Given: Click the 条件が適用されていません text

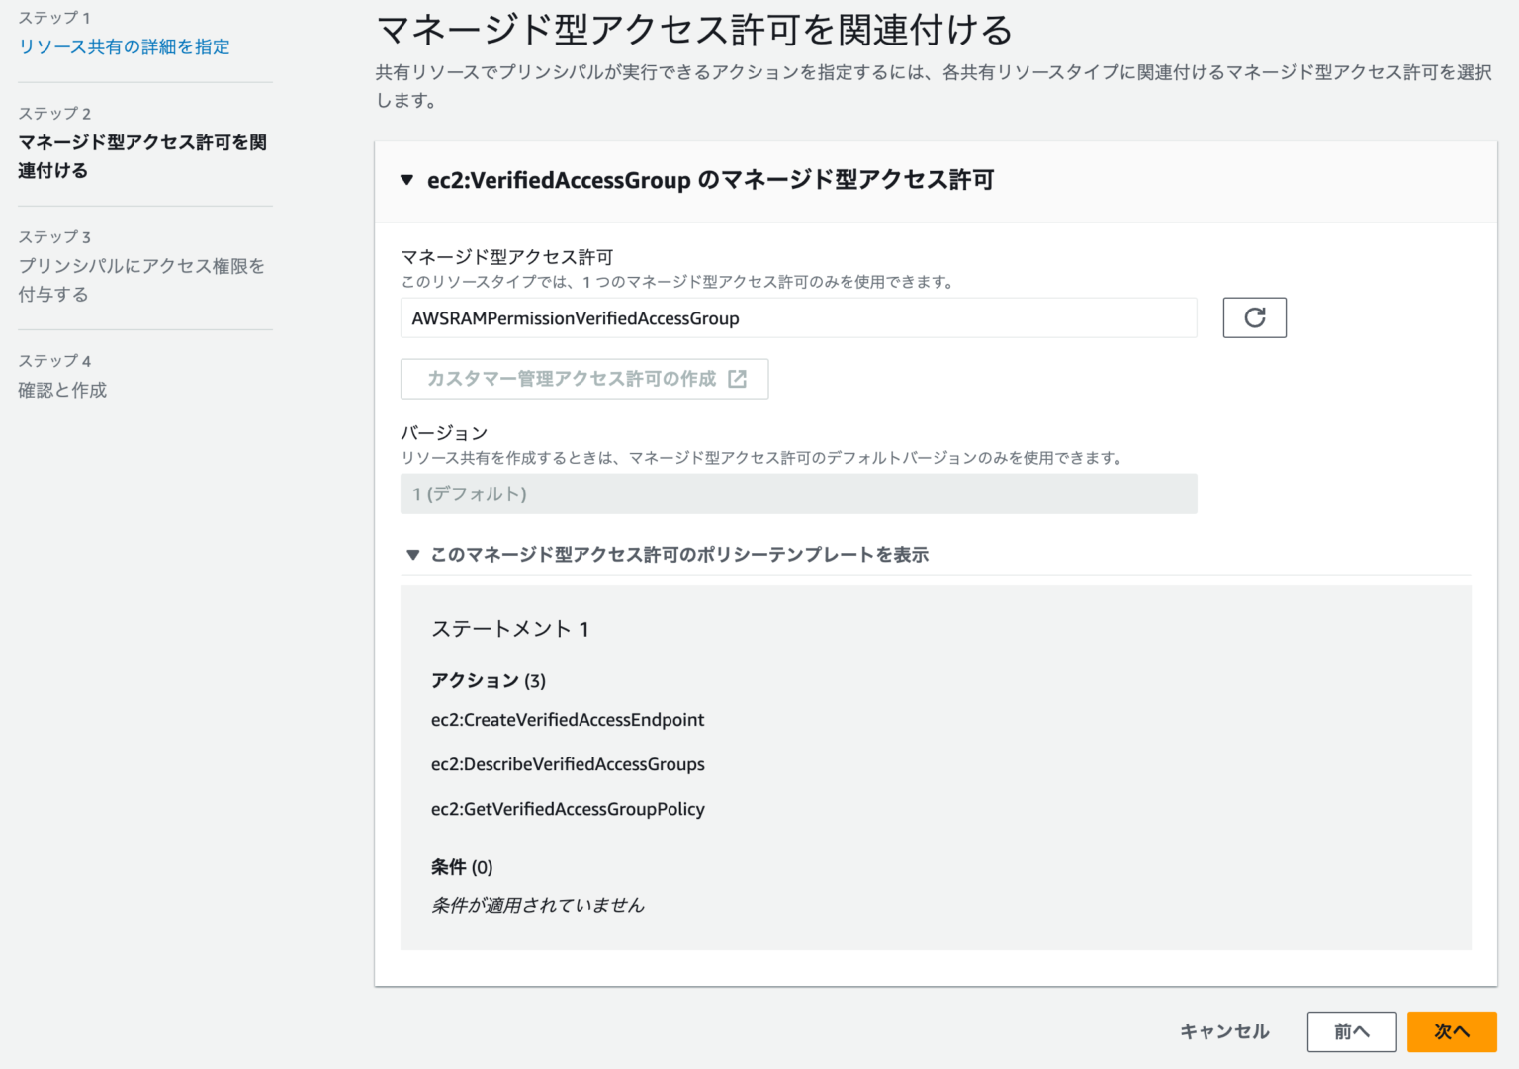Looking at the screenshot, I should pos(538,905).
